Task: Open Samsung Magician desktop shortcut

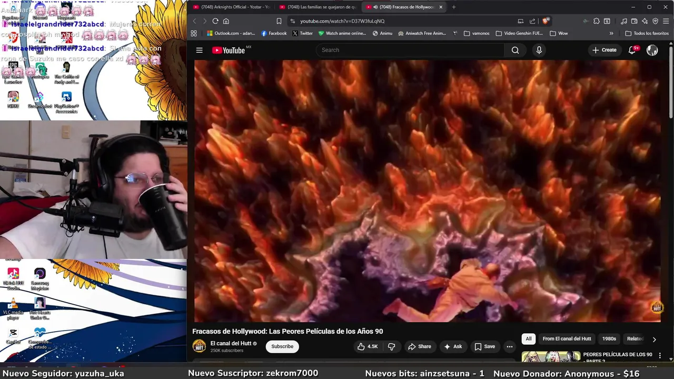Action: coord(39,278)
